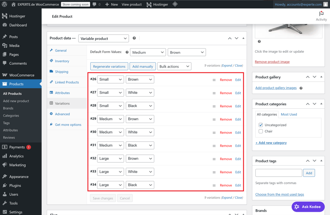Click the help icon beside Default Form Values
This screenshot has height=215, width=330.
tap(127, 52)
